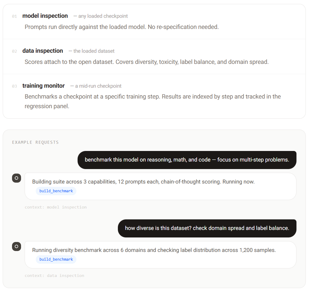Click the 'the loaded dataset' subtitle
The width and height of the screenshot is (310, 292).
91,51
